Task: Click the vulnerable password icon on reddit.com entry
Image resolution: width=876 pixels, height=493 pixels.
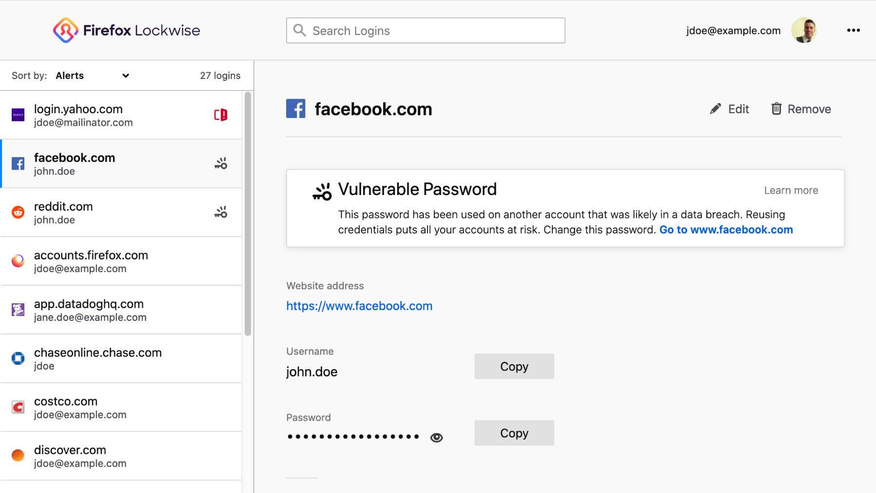Action: click(221, 212)
